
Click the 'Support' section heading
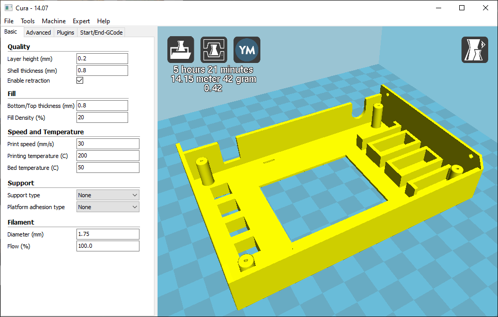pos(21,183)
